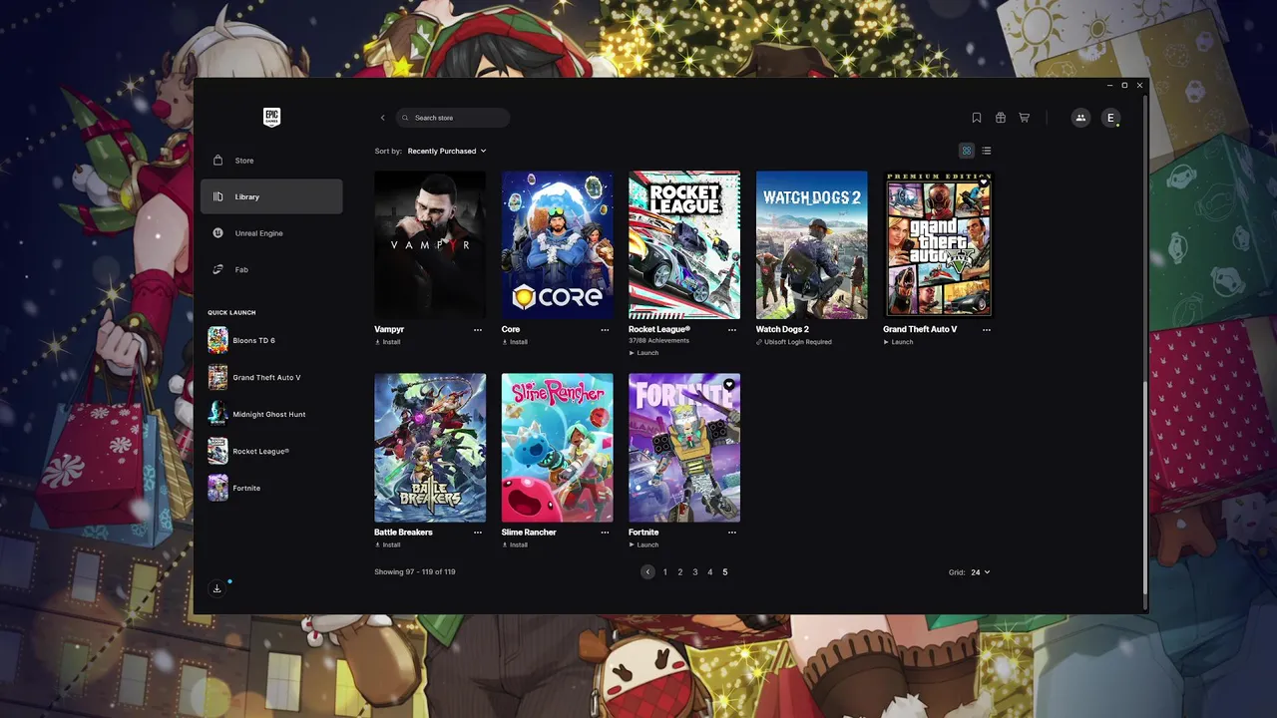Open Fortnite options menu
Viewport: 1277px width, 718px height.
coord(732,533)
